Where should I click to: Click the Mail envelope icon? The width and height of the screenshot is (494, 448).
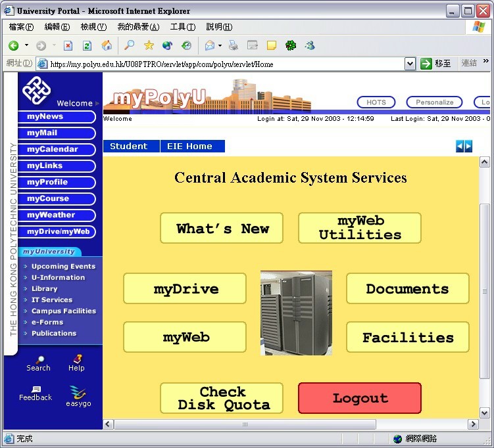click(210, 46)
